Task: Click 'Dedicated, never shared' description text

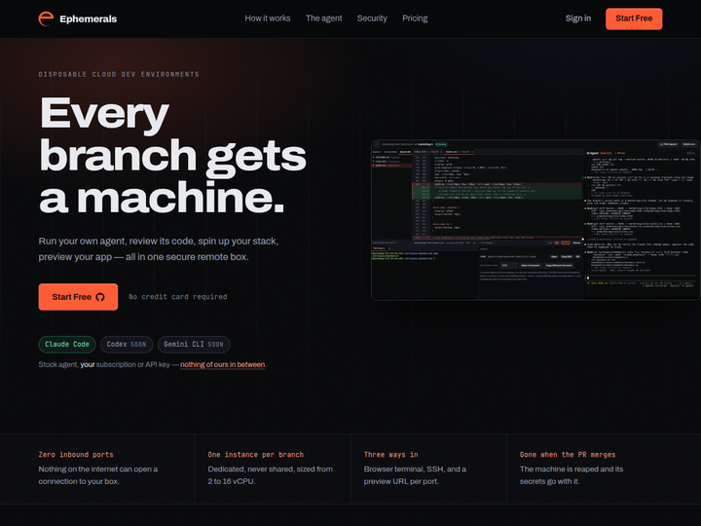Action: [270, 475]
